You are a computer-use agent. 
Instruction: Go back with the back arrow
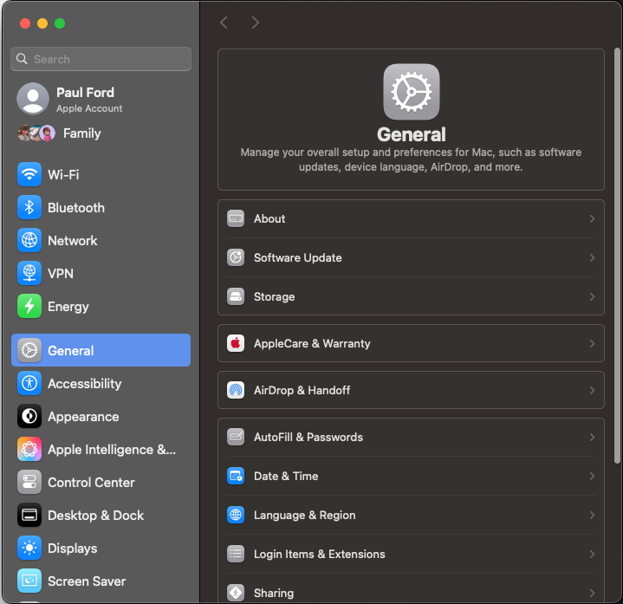pos(224,23)
